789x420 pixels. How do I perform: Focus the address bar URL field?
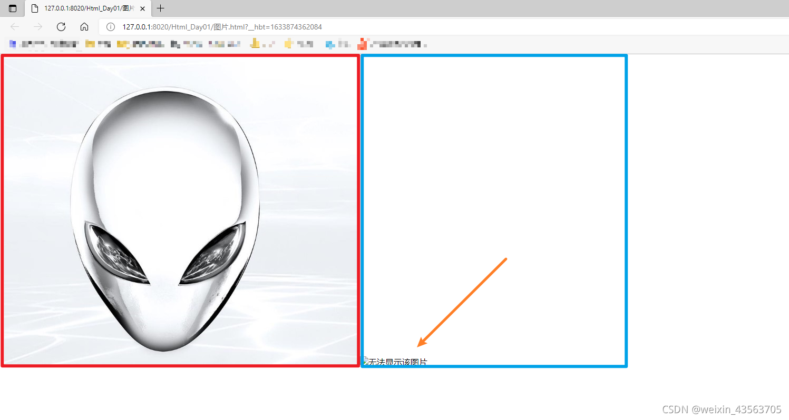443,27
